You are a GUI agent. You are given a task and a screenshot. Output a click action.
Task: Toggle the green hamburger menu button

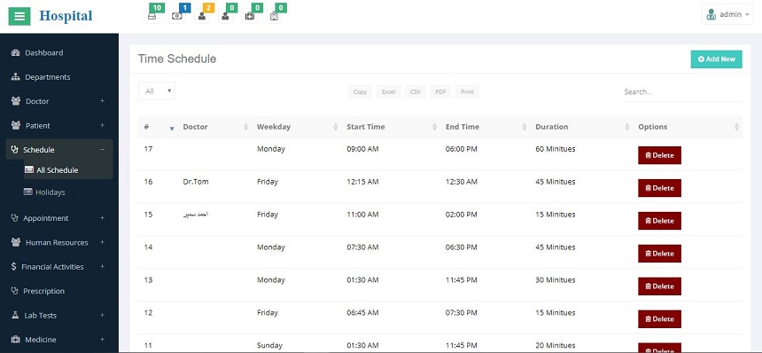(x=19, y=16)
